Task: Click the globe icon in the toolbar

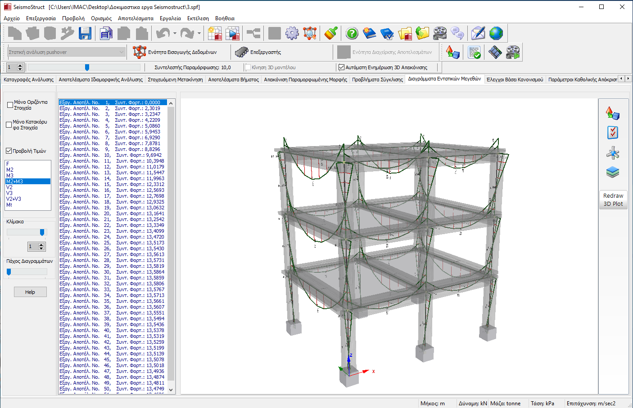Action: (x=496, y=33)
